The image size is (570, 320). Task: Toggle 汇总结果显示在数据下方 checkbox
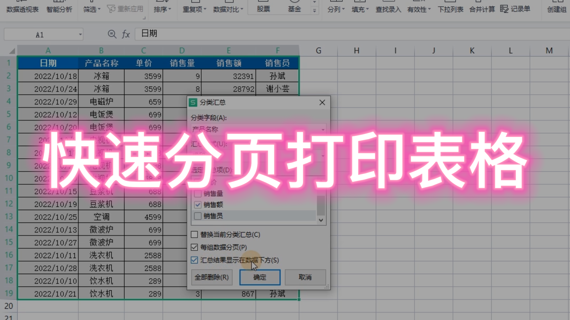pos(194,260)
